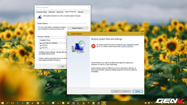Click the greyed-out Back button

pyautogui.click(x=116, y=91)
